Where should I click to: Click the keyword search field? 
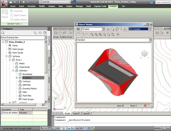[163, 2]
